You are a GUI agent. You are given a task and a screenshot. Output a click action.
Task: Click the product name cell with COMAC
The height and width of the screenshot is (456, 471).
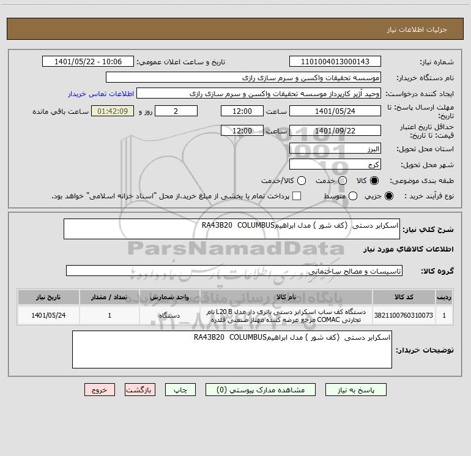[286, 316]
